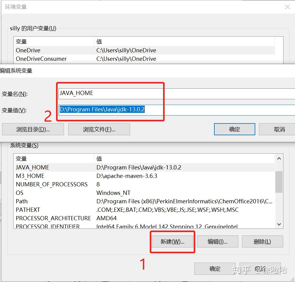Screen dimensions: 295x282
Task: Click the 浏览文件(F) button
Action: tap(99, 129)
